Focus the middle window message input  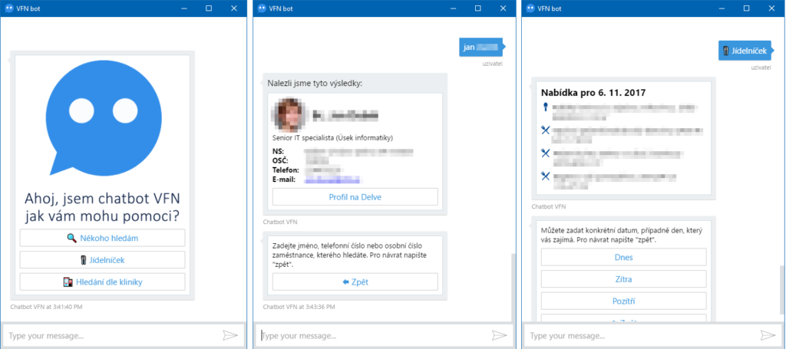pos(372,335)
